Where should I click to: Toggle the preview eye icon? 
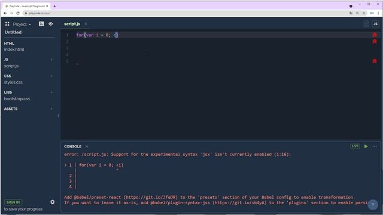[50, 24]
